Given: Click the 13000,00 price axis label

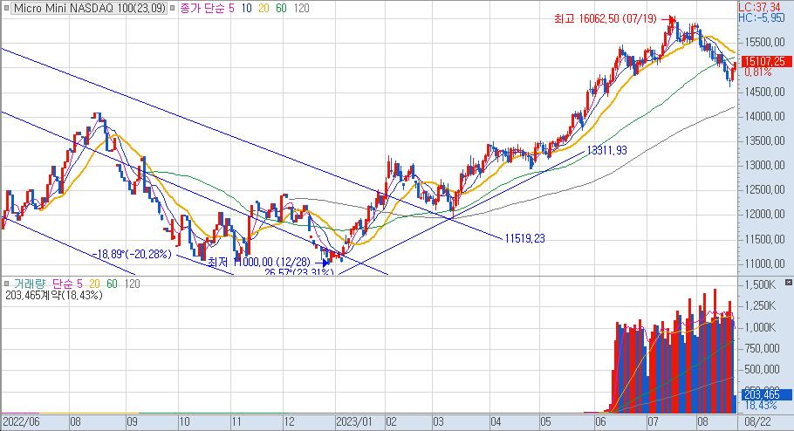Looking at the screenshot, I should point(764,166).
